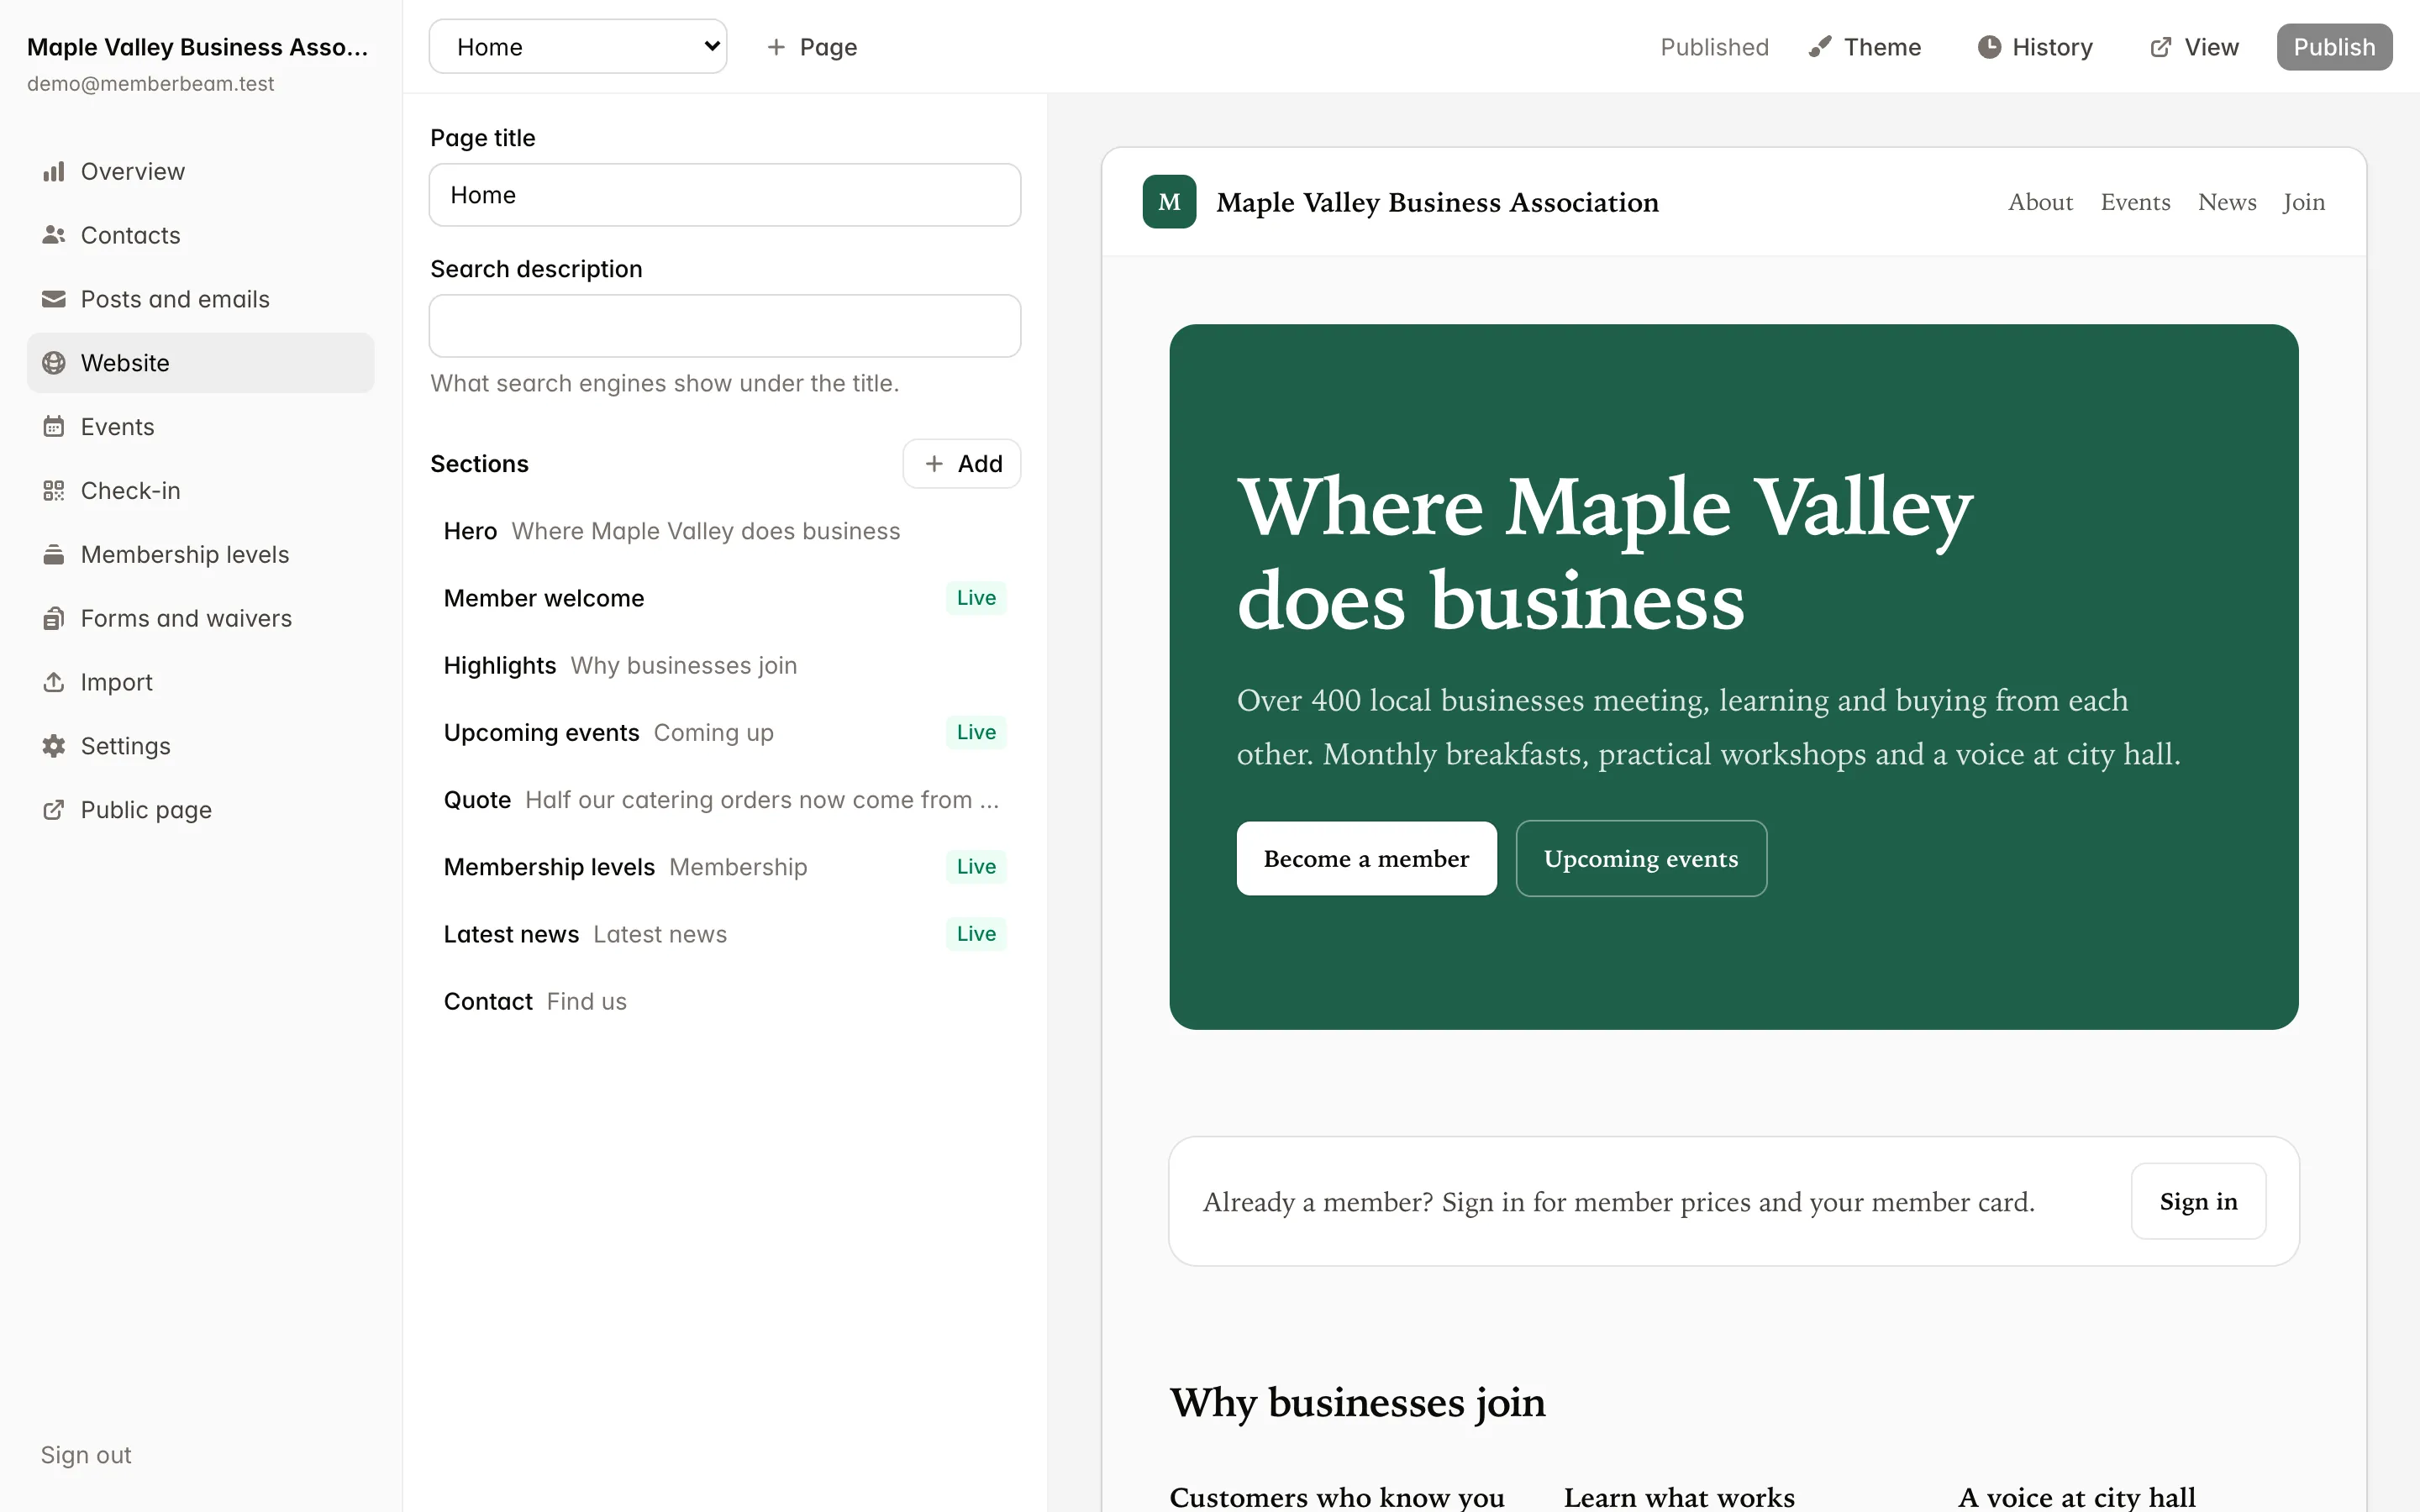This screenshot has height=1512, width=2420.
Task: Open Overview from the bar chart icon
Action: coord(54,172)
